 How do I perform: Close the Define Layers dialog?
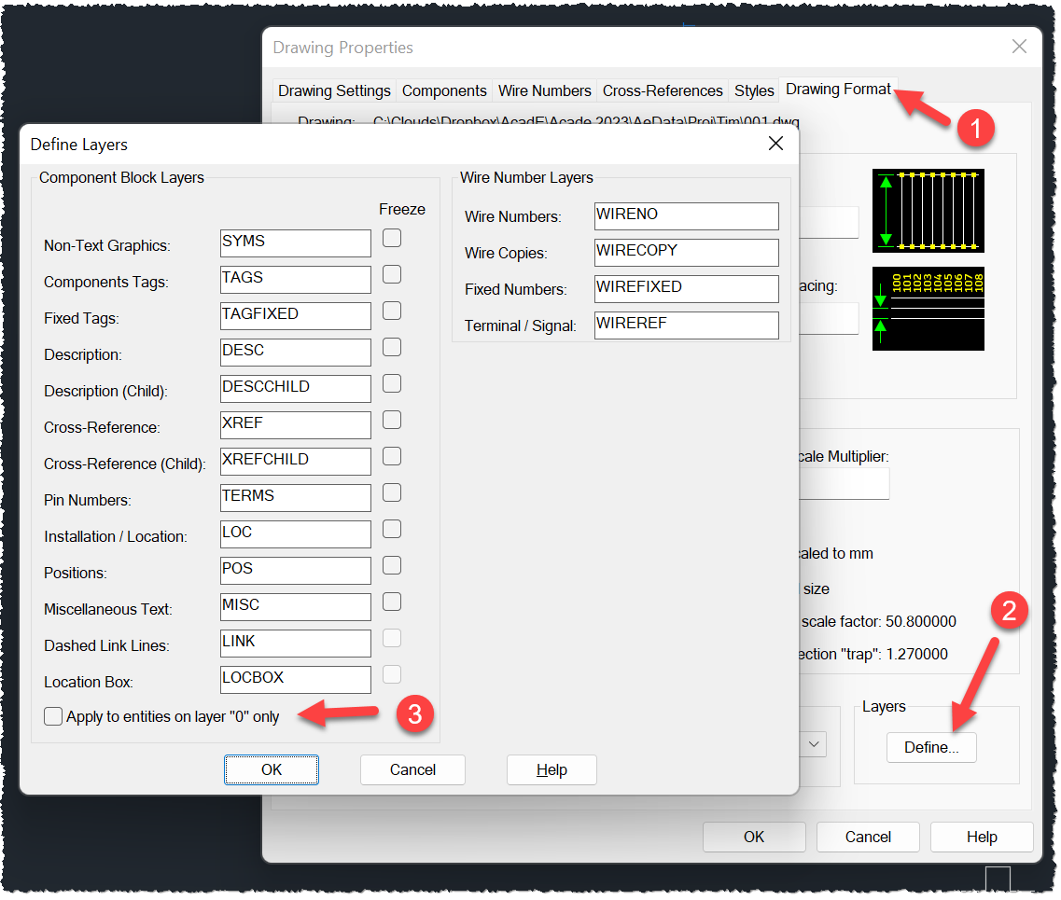point(775,144)
